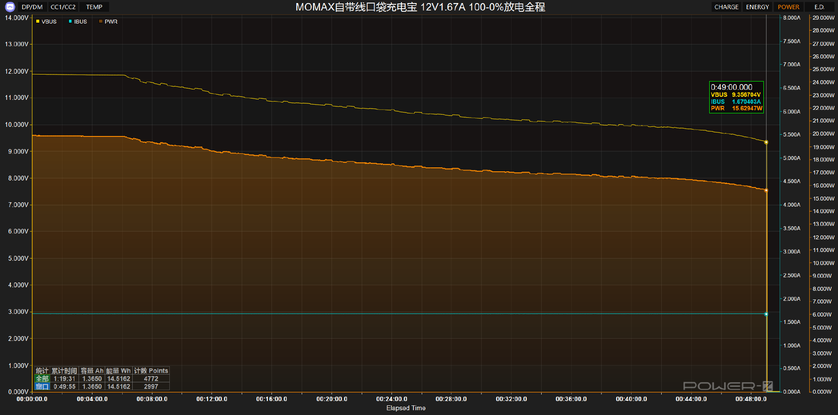Select the 全部 row in statistics table
The width and height of the screenshot is (838, 415).
101,379
